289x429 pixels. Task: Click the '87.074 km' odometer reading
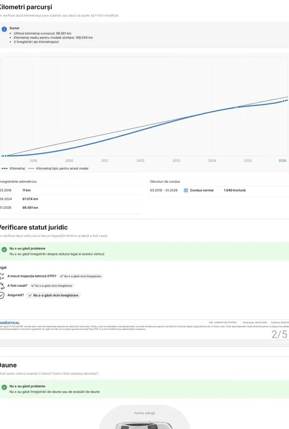pos(30,199)
